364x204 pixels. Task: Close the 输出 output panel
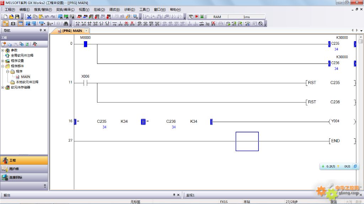178,195
